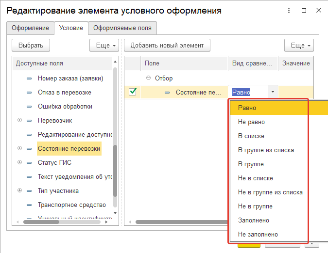Click the field icon beside Ошибка обработки
The height and width of the screenshot is (253, 328).
[29, 107]
